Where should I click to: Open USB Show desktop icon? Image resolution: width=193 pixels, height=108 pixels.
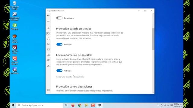pos(15,26)
